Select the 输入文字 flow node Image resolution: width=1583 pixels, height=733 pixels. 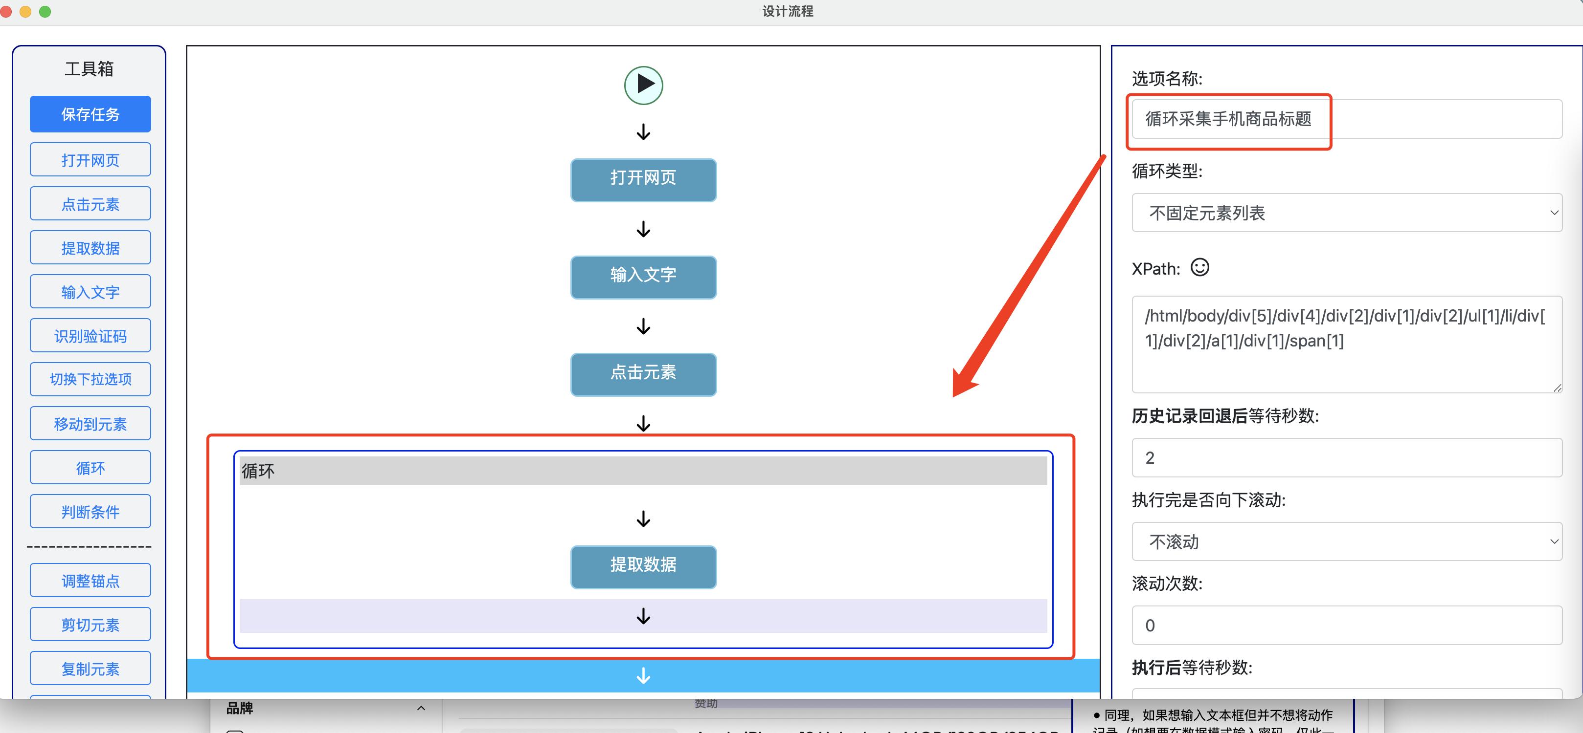click(x=643, y=277)
